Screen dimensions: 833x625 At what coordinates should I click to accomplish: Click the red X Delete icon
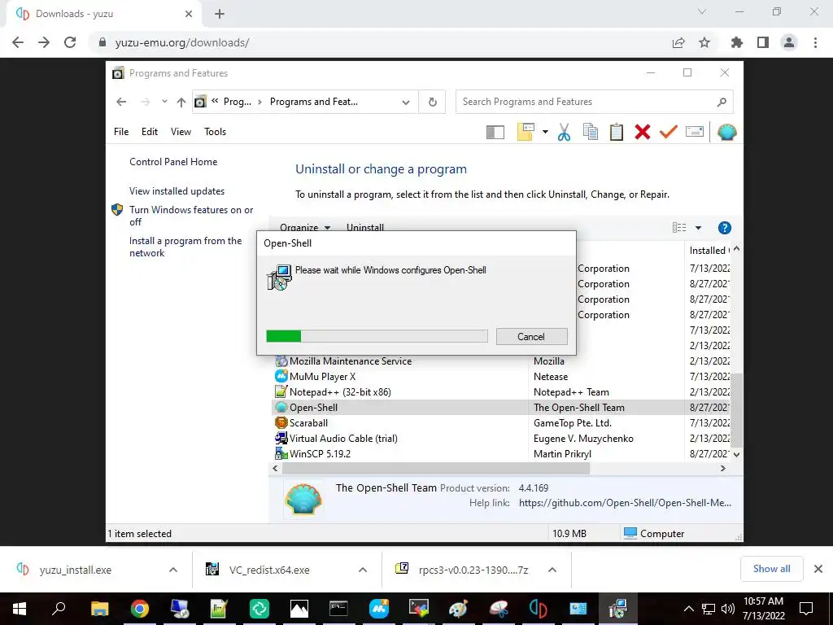(643, 132)
